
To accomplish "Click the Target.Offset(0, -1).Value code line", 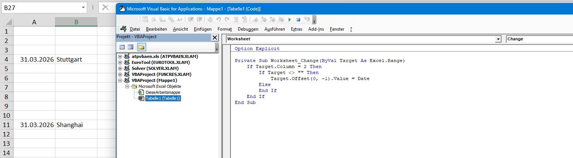I will pyautogui.click(x=320, y=79).
